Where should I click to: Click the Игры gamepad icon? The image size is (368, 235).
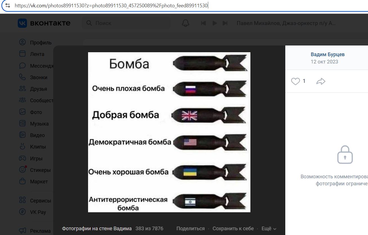[x=22, y=158]
